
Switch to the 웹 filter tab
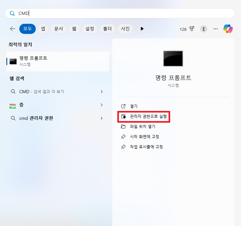74,29
